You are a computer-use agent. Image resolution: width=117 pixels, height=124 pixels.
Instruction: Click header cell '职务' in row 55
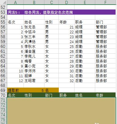(85, 22)
